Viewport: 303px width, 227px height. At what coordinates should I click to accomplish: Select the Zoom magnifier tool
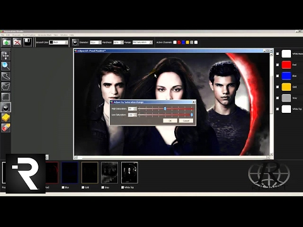tap(6, 66)
